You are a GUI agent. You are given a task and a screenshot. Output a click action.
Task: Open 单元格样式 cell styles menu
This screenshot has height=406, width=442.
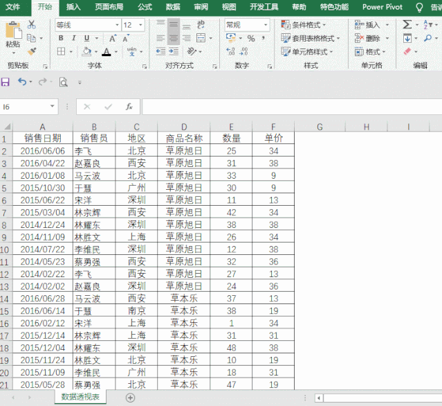coord(307,52)
